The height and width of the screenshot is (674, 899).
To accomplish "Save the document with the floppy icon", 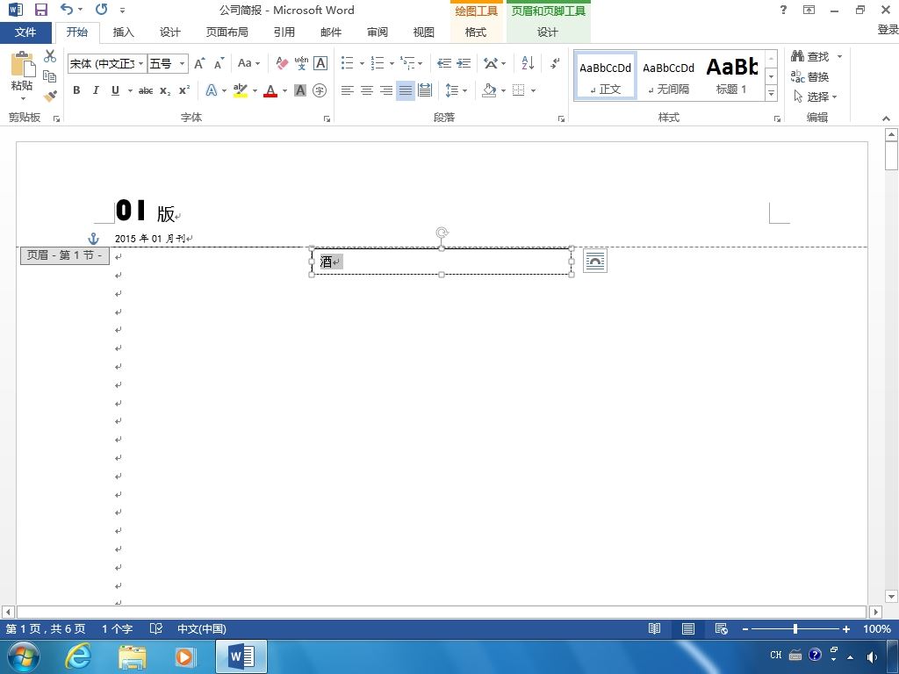I will tap(41, 10).
